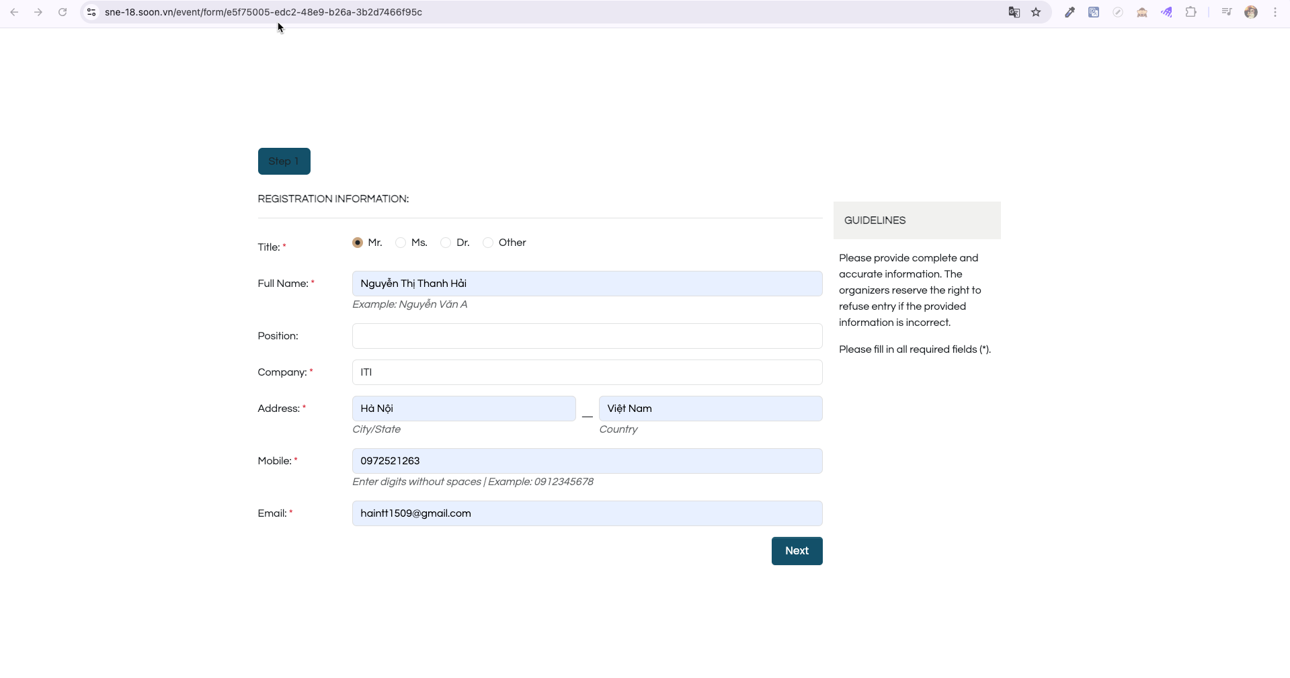Click the browser back arrow
Screen dimensions: 1290x678
coord(14,12)
